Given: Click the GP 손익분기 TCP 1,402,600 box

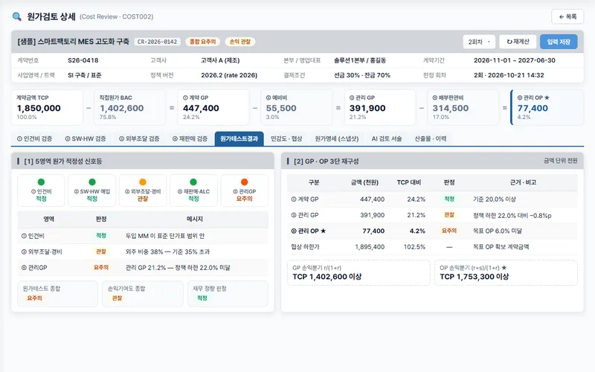Looking at the screenshot, I should click(358, 272).
